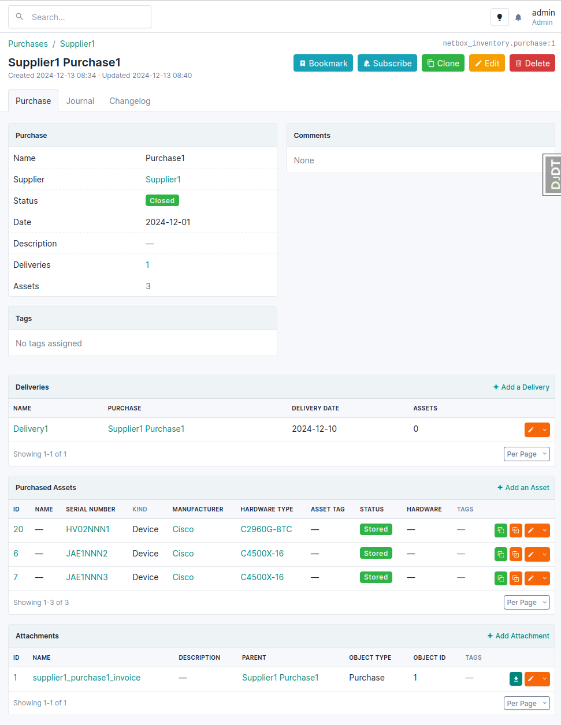Open Assets count link 3
This screenshot has height=725, width=561.
click(x=148, y=286)
